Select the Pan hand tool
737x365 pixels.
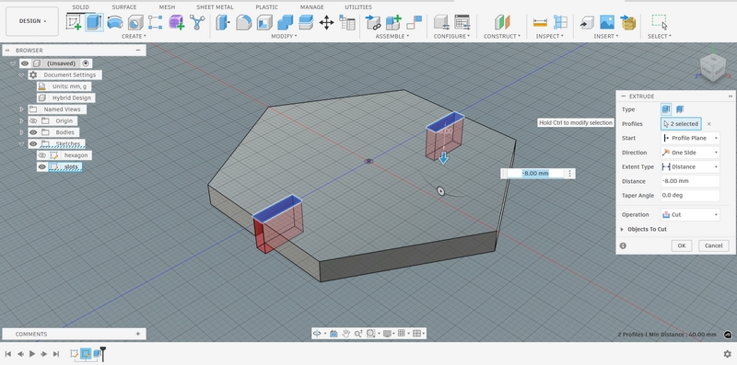click(346, 333)
